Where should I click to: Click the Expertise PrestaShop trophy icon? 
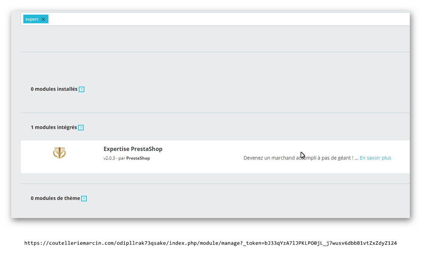[59, 153]
